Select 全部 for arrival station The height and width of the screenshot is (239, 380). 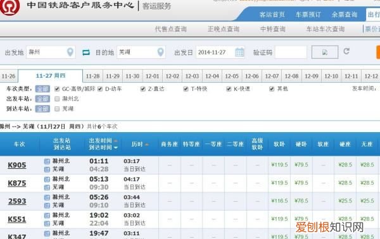pos(42,109)
